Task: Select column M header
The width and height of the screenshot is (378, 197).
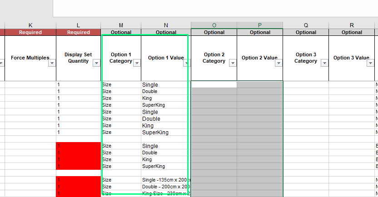Action: pyautogui.click(x=121, y=25)
